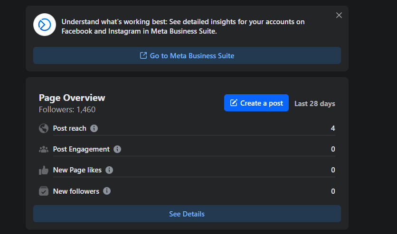Open See Details for page insights
Viewport: 397px width, 234px height.
[187, 214]
